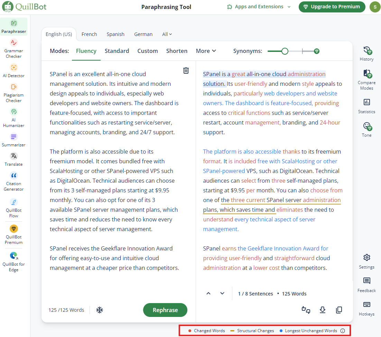The width and height of the screenshot is (381, 337).
Task: Open the user account avatar
Action: pyautogui.click(x=375, y=7)
